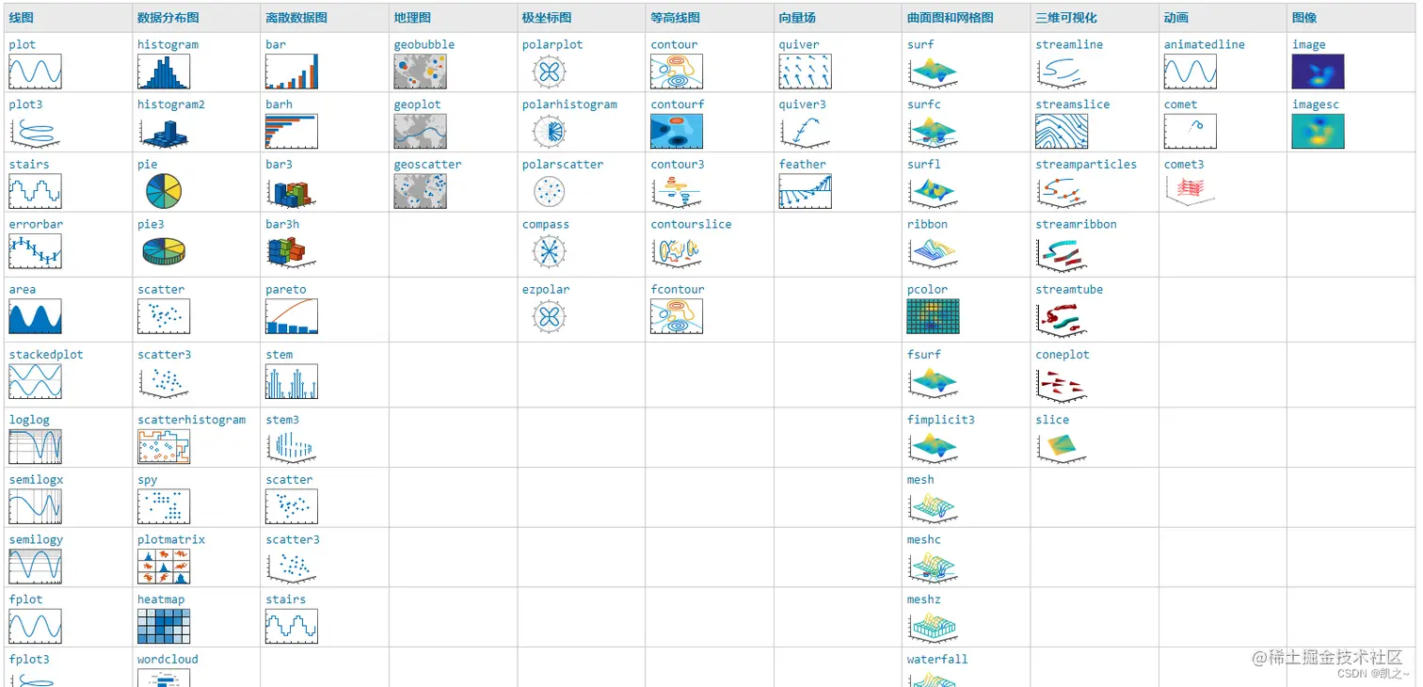Click the barh horizontal bars thumbnail

pos(292,132)
